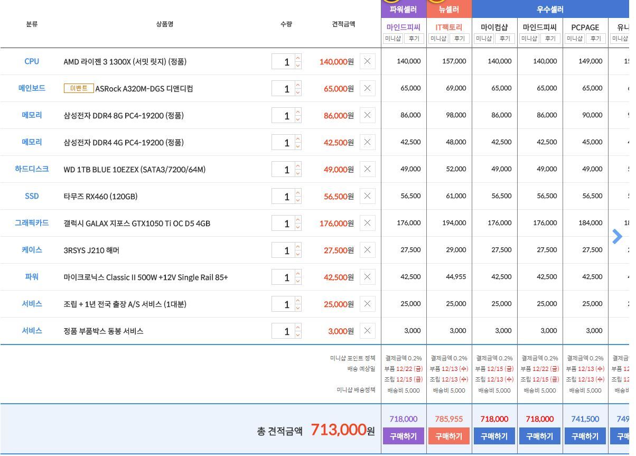Decrease quantity of the 타무즈 RX460 SSD

click(x=298, y=200)
